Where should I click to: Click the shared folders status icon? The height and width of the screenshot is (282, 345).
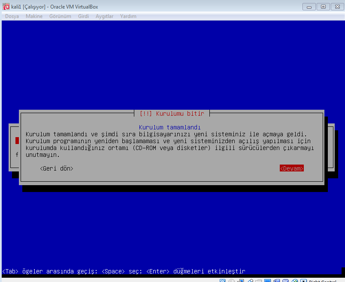(258, 281)
